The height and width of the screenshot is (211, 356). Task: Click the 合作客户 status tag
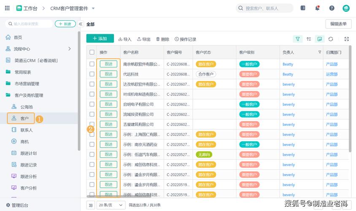pyautogui.click(x=206, y=74)
